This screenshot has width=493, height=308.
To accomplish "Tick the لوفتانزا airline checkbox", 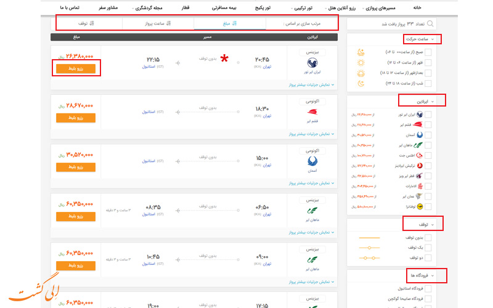I will [x=428, y=206].
